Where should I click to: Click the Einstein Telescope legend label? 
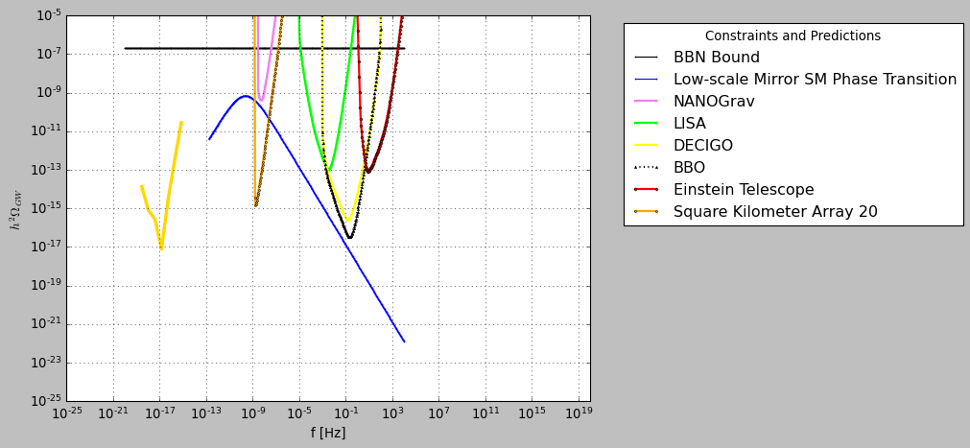743,190
